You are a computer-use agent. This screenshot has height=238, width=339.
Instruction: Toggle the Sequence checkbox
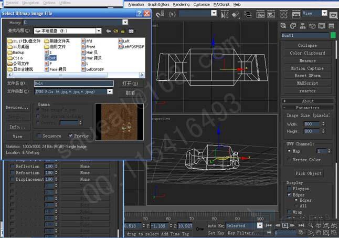point(39,136)
